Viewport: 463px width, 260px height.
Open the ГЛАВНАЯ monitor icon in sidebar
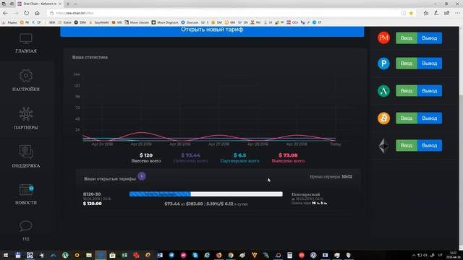pos(26,38)
